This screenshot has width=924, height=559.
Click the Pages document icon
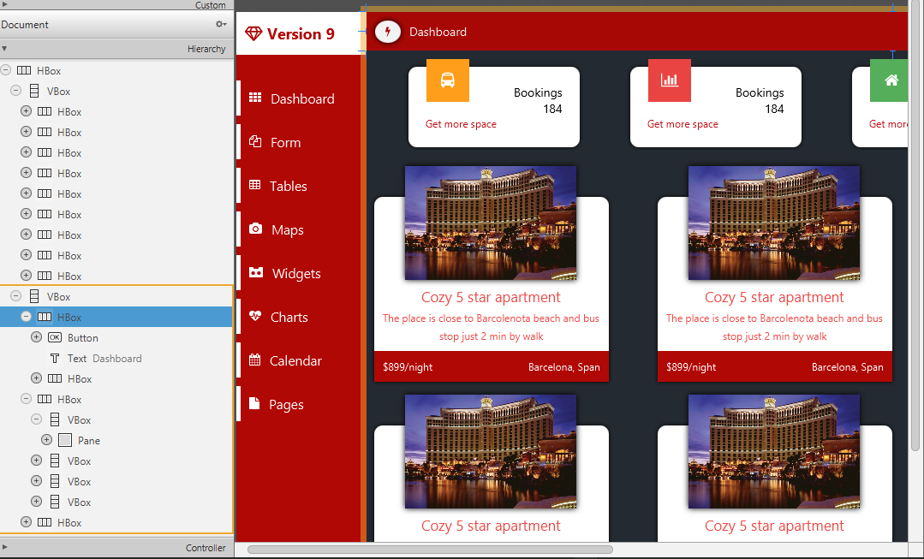[255, 403]
